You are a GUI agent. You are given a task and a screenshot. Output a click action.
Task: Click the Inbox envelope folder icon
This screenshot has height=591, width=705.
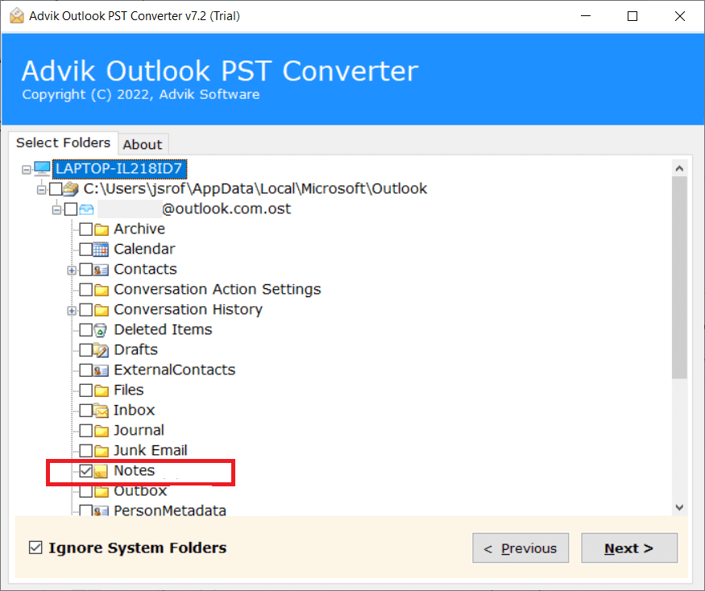[102, 411]
